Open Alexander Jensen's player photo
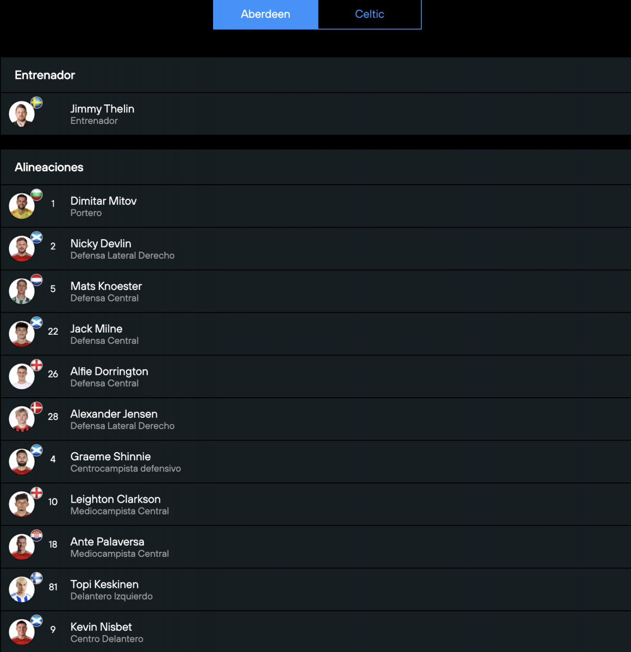631x652 pixels. [22, 419]
